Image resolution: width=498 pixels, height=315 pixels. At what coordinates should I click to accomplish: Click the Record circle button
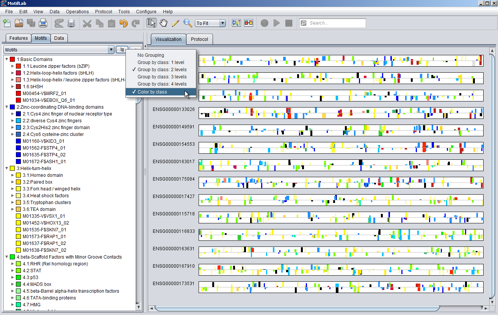[x=265, y=23]
